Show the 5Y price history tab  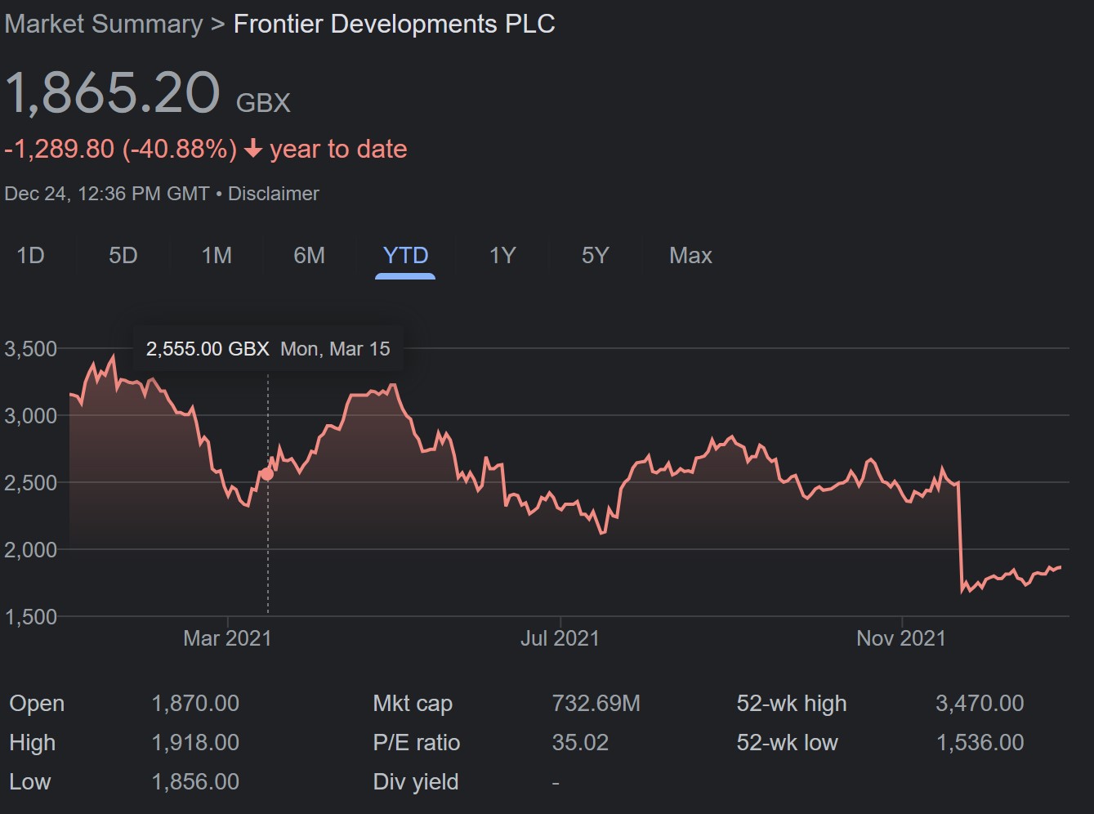click(595, 256)
